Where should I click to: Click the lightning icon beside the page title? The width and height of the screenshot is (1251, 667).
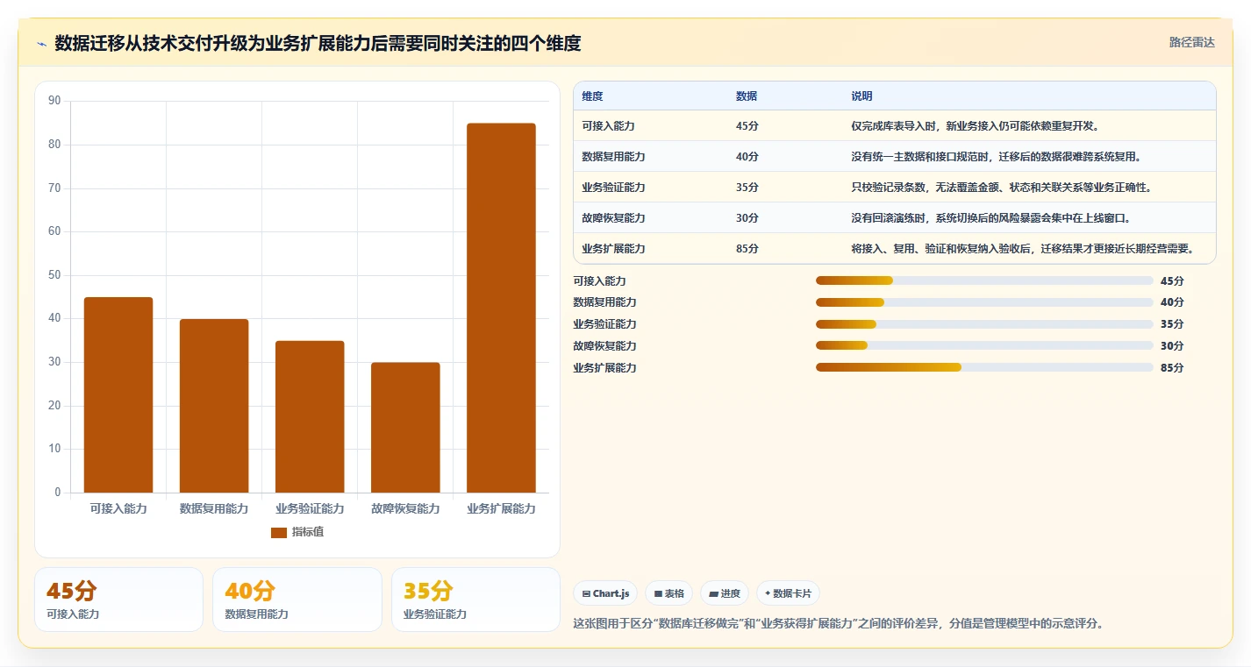pos(42,44)
